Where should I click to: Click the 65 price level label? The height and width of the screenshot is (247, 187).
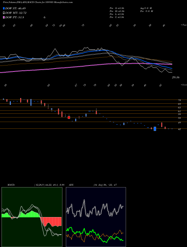(x=179, y=108)
